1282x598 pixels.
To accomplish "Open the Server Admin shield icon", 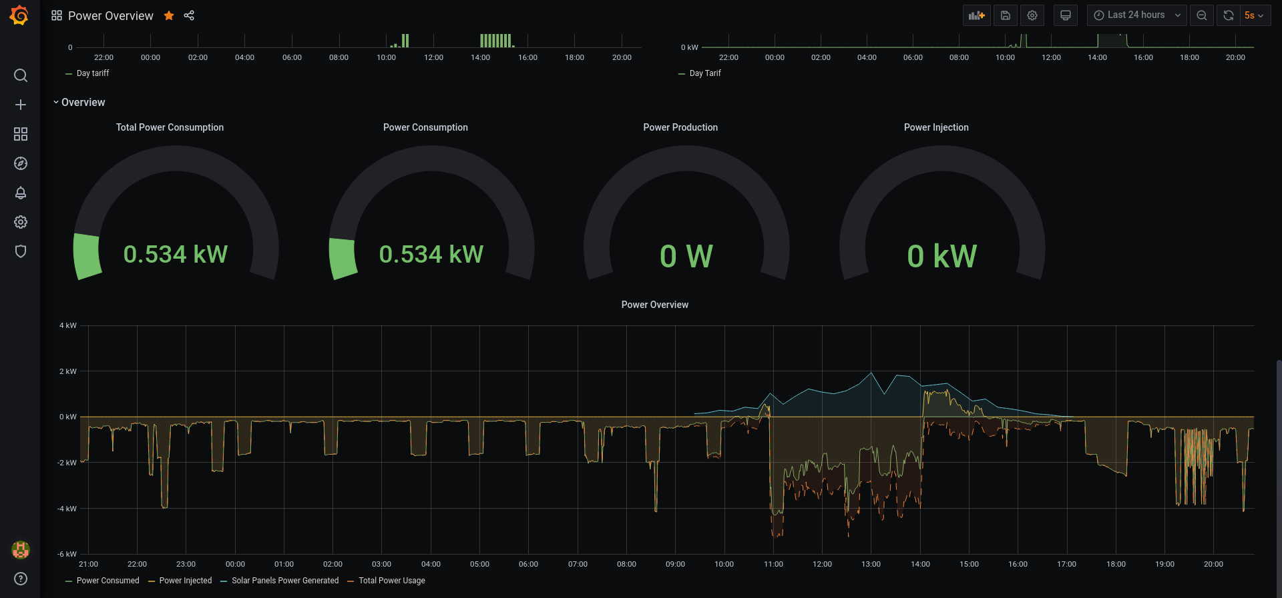I will coord(21,251).
